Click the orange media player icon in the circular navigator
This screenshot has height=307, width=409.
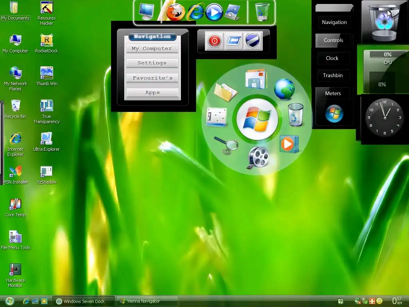tap(289, 144)
